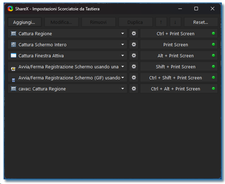Expand the Cattura Finestra Attiva dropdown arrow
This screenshot has height=184, width=225.
(x=122, y=56)
